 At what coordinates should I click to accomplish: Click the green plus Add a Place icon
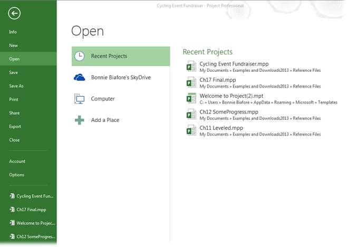pyautogui.click(x=79, y=120)
